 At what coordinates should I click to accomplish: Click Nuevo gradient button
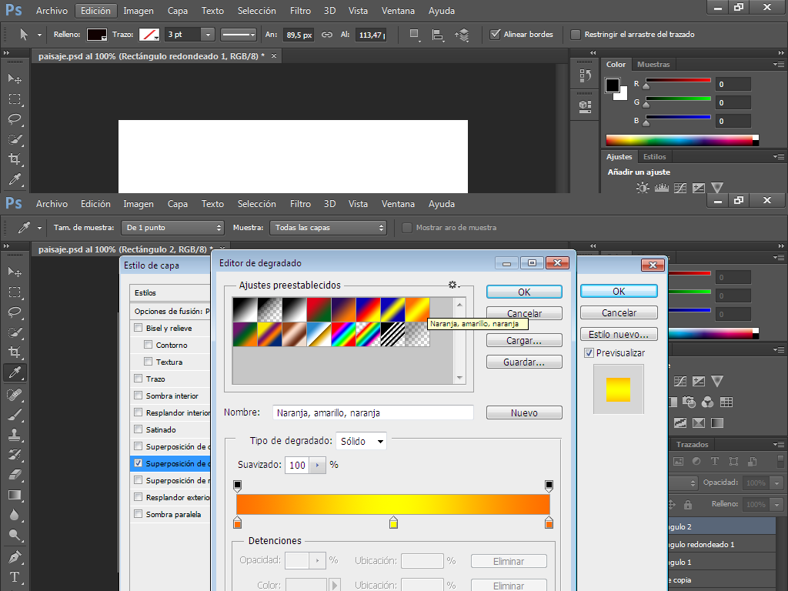tap(524, 412)
